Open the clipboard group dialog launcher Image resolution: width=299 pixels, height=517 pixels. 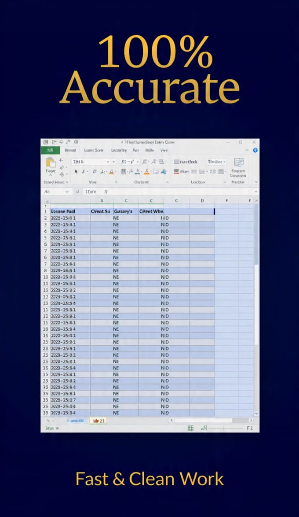tap(67, 182)
